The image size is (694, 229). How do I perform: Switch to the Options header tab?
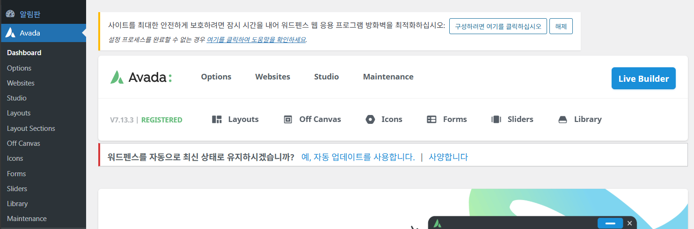(x=216, y=77)
